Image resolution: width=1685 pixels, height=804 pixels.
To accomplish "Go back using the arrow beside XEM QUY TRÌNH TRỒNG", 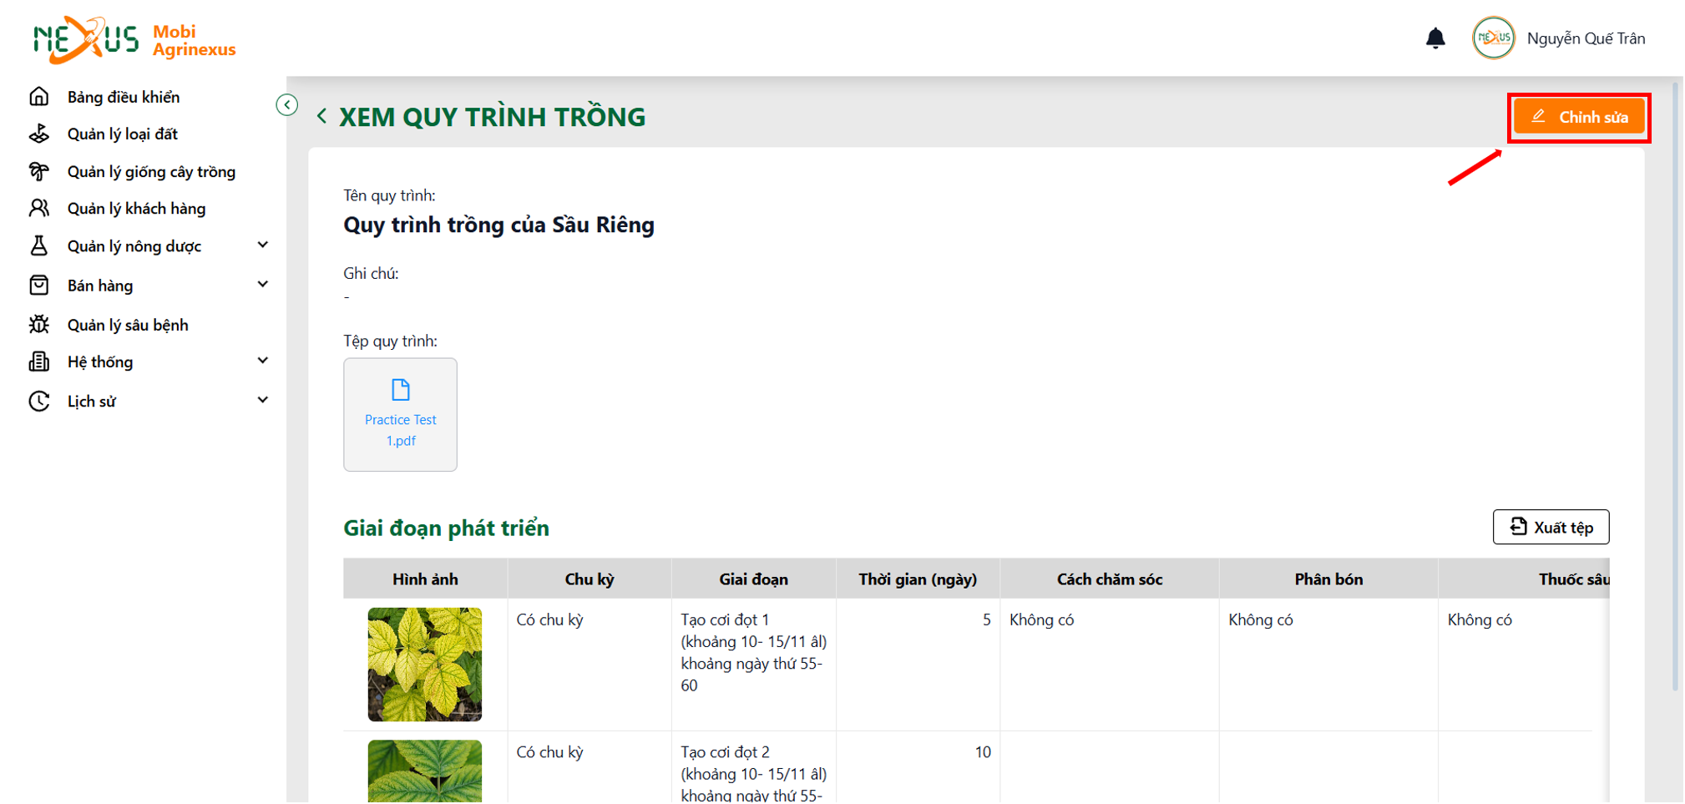I will 322,117.
